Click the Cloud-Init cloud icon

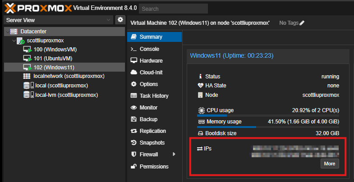point(134,73)
